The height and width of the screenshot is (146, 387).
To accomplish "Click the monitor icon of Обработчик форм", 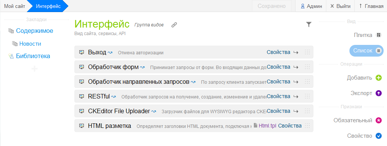I will [x=82, y=67].
